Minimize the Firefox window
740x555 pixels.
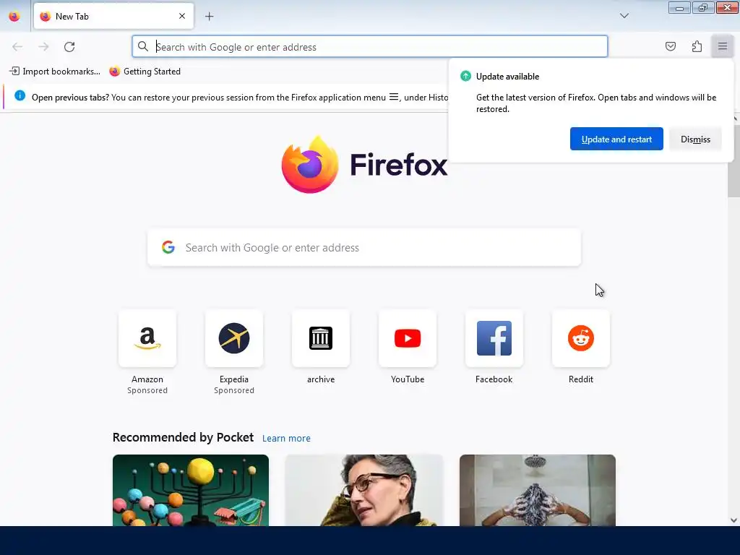point(679,7)
